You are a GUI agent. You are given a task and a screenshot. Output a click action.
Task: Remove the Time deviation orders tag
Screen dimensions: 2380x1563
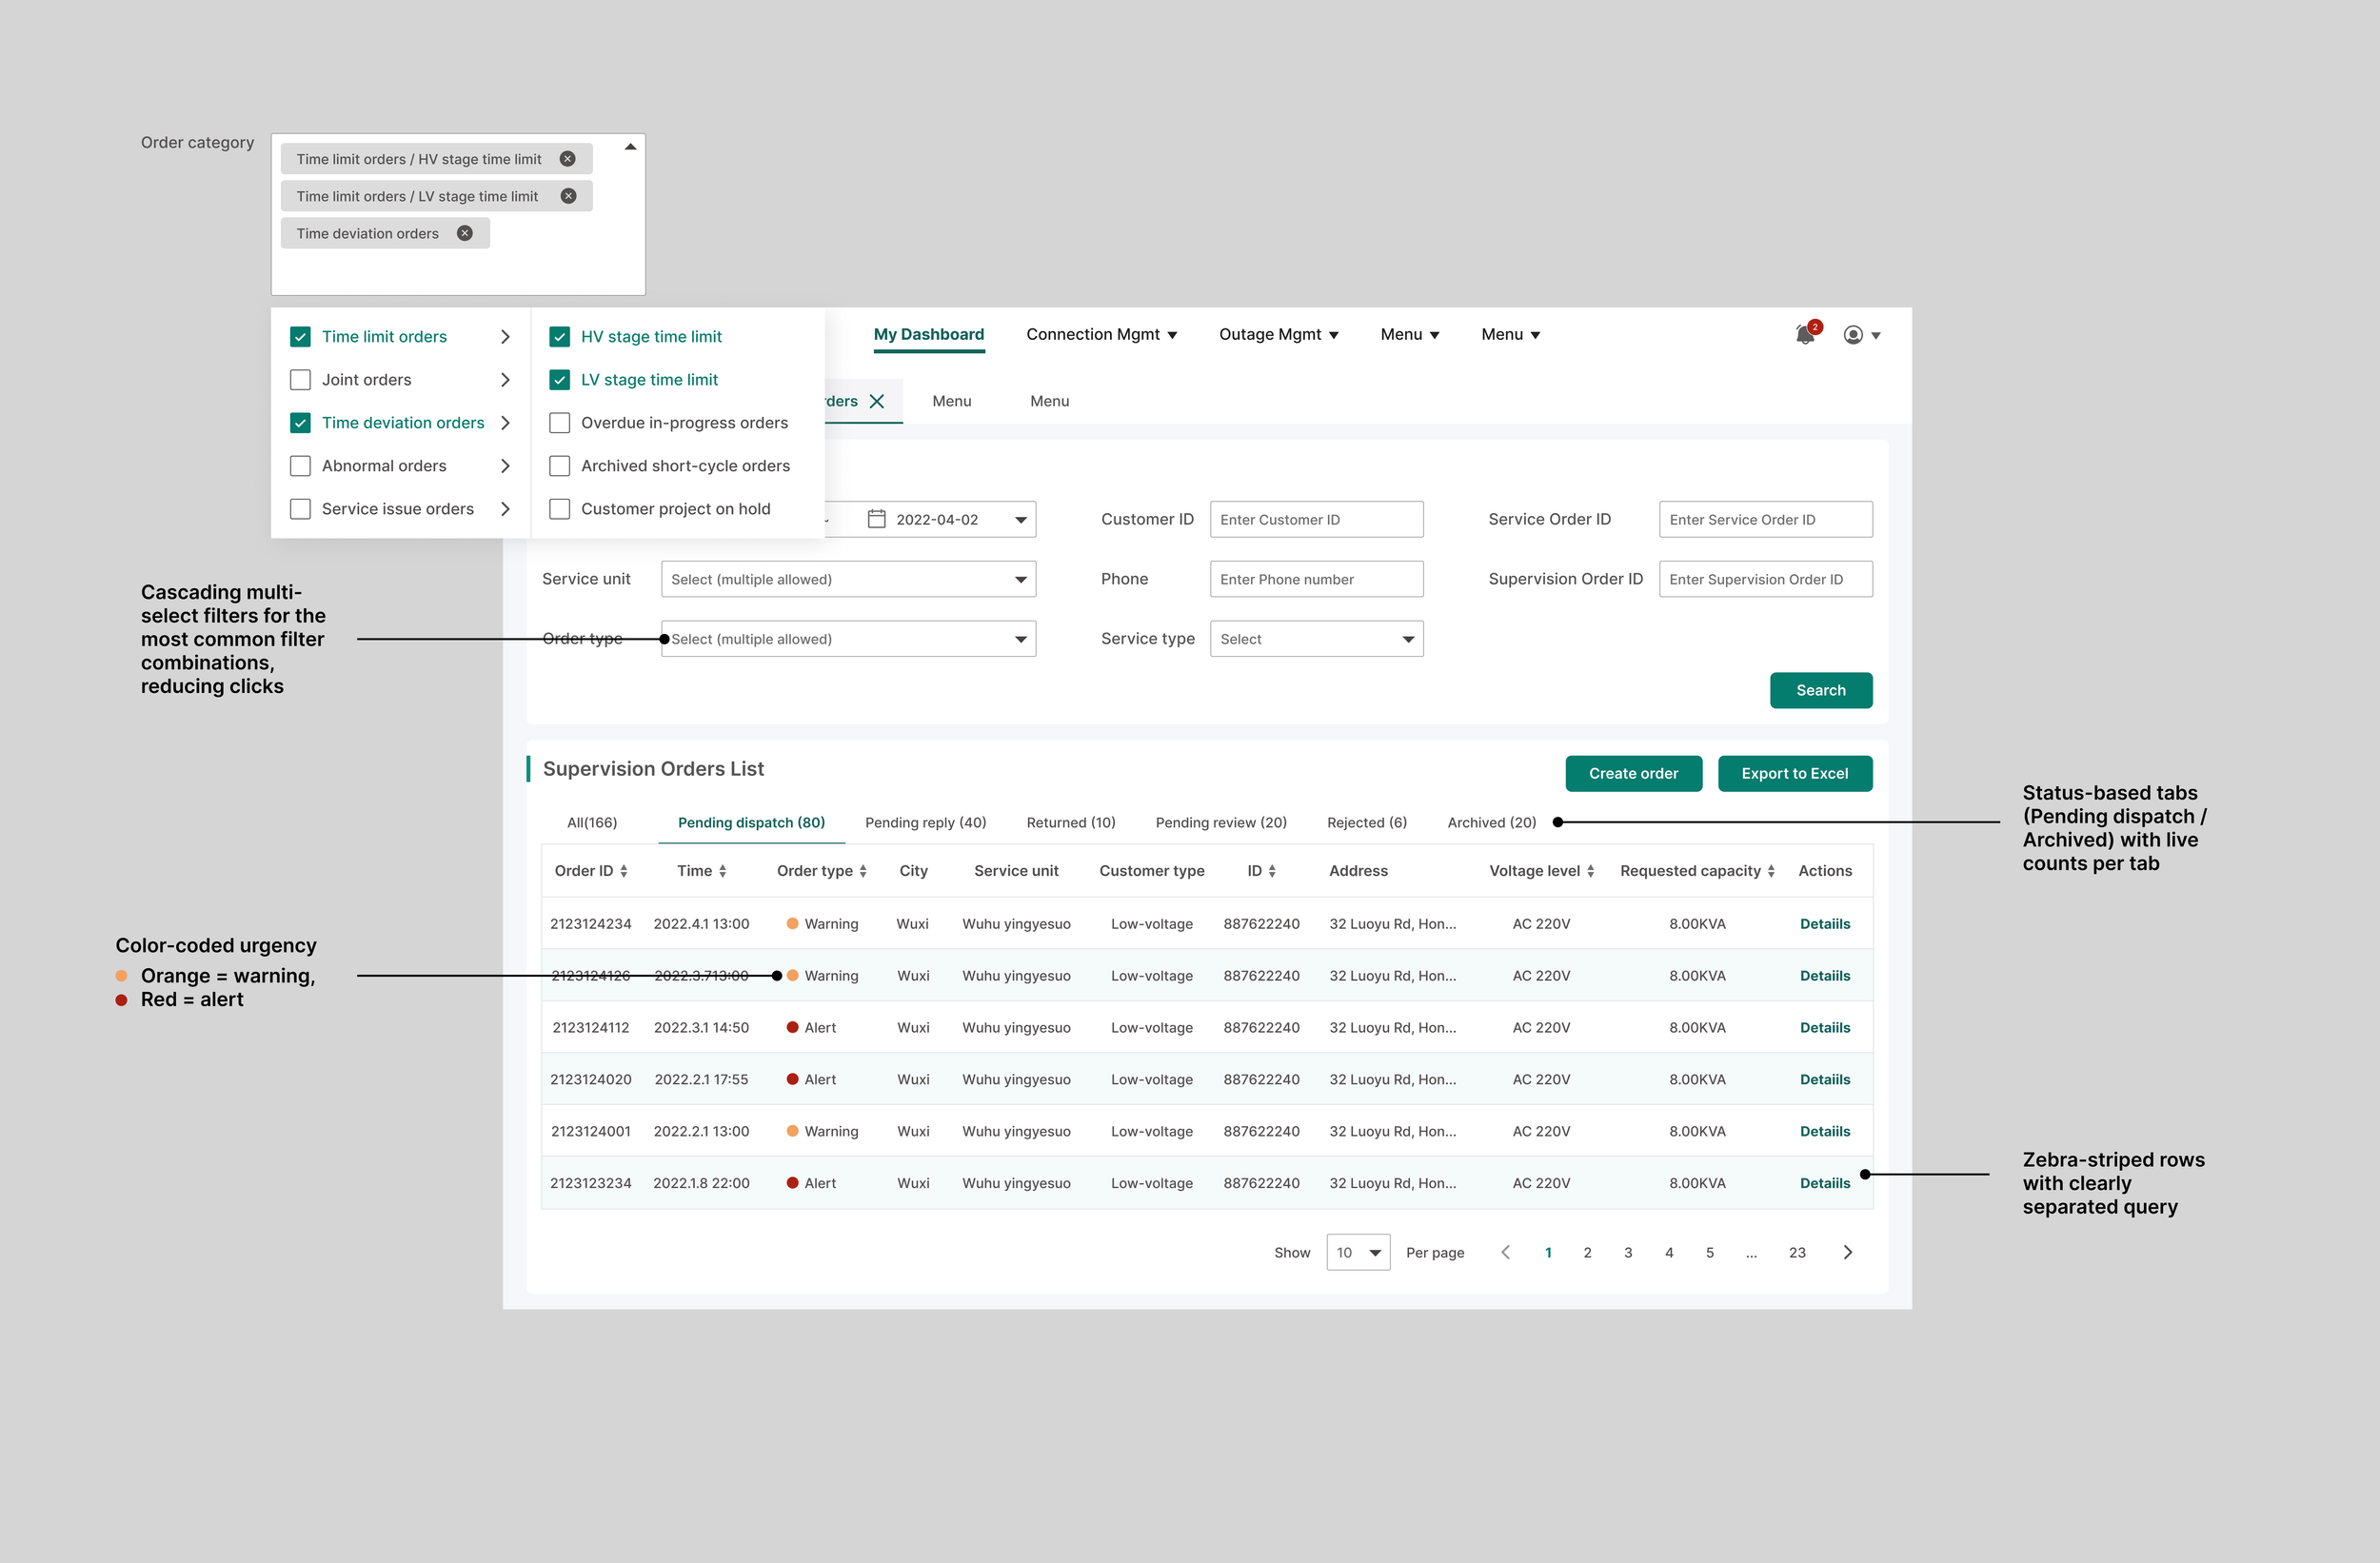click(x=465, y=233)
